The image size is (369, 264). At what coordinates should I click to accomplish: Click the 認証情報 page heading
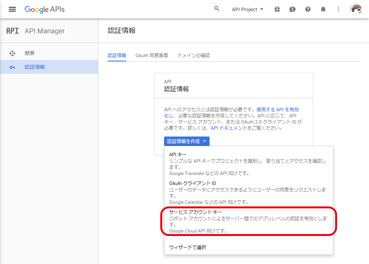(x=122, y=31)
